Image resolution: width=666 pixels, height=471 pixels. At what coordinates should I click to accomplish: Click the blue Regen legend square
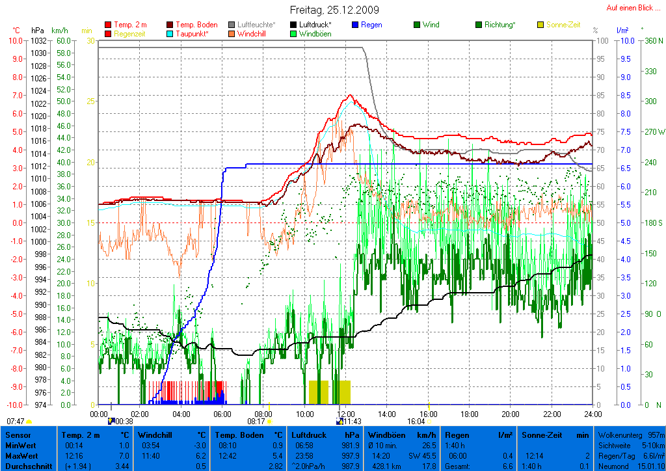coord(355,25)
